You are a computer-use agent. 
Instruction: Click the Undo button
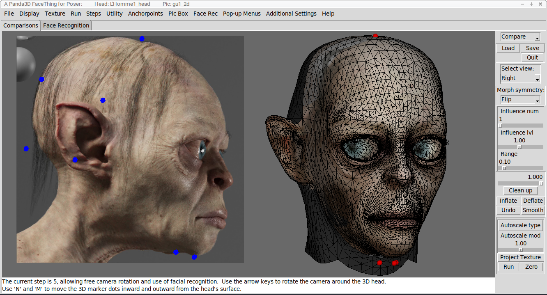coord(508,210)
